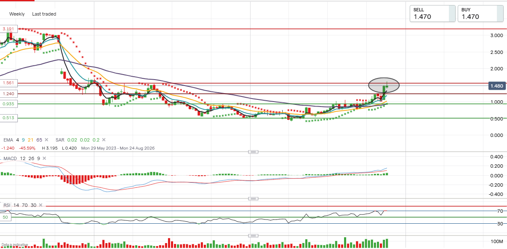The width and height of the screenshot is (507, 249).
Task: Close the MACD indicator panel with its X
Action: (44, 158)
